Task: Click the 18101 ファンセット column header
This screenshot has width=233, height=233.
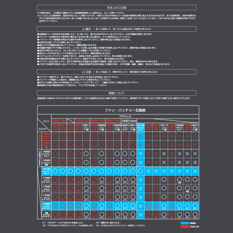Action: tap(70, 127)
